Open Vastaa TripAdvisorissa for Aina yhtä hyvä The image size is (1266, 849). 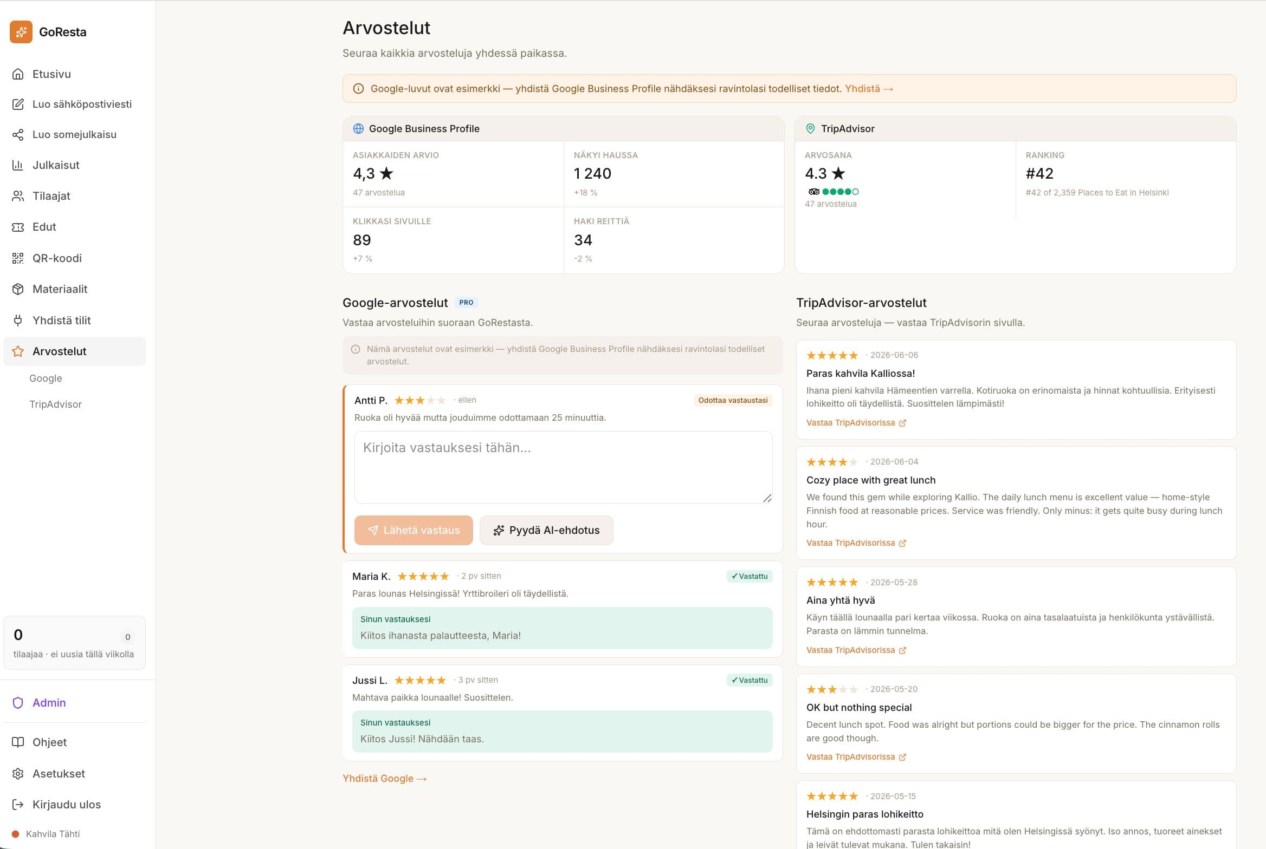tap(856, 650)
